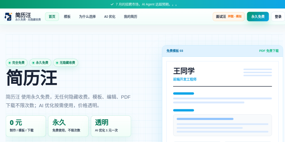Open 为什么选择 in the navigation

87,17
